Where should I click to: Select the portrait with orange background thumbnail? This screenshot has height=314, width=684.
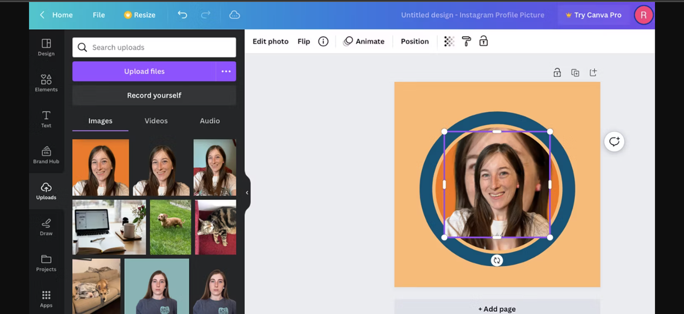tap(100, 167)
